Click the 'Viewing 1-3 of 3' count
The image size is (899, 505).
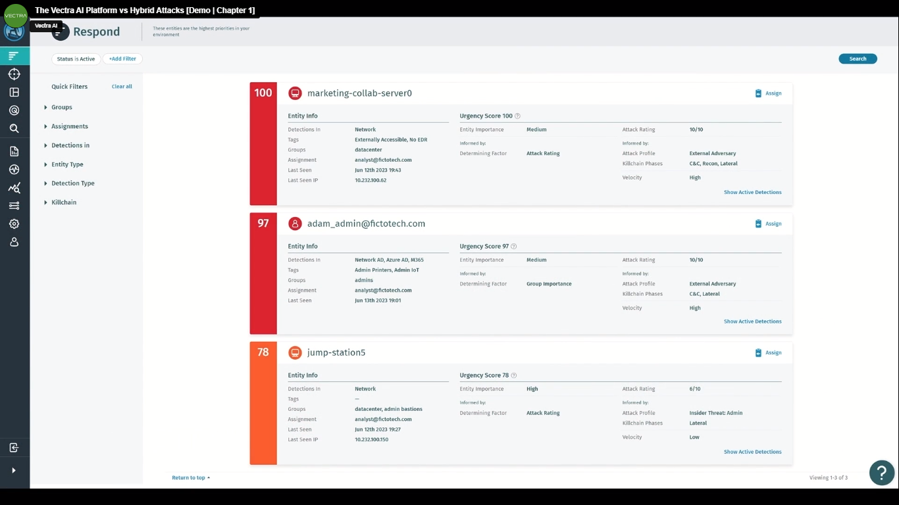pos(829,478)
